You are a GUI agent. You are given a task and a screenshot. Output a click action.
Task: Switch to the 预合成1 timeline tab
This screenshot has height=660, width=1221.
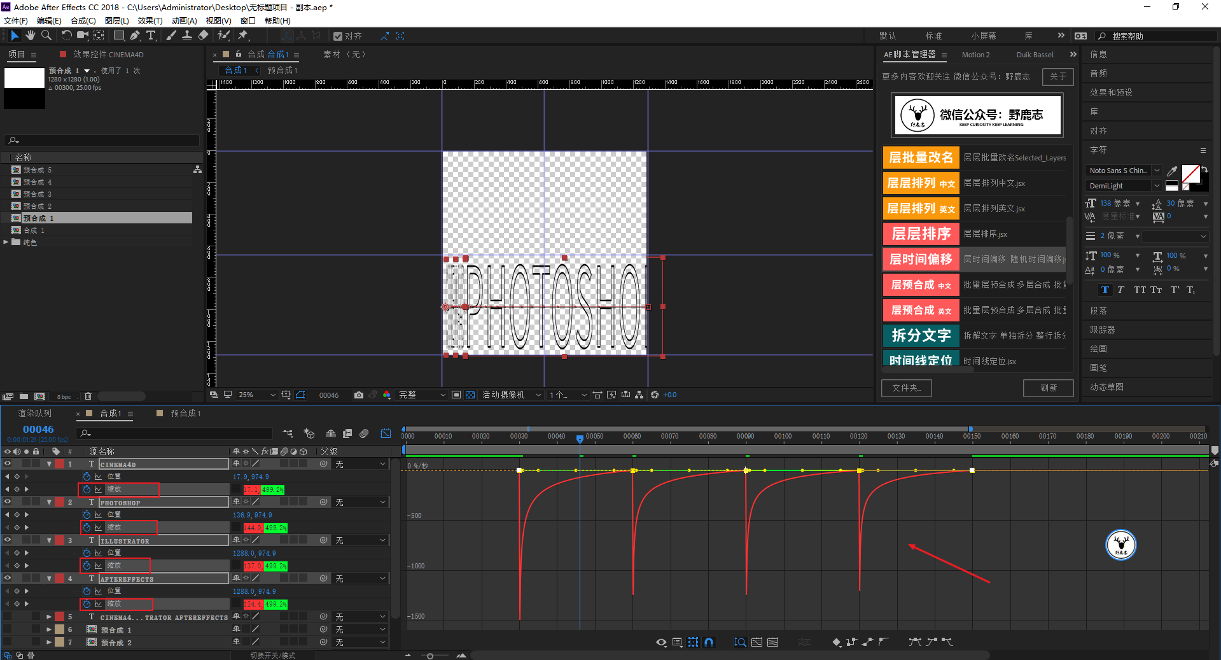pos(185,414)
